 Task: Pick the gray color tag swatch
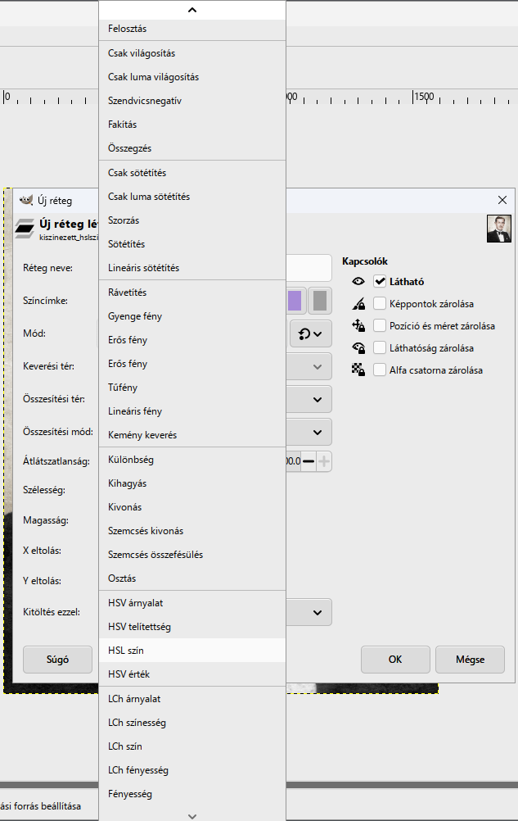(x=320, y=301)
